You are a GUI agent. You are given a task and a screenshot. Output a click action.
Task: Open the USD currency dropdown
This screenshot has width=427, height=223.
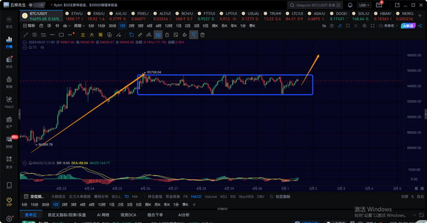(364, 5)
